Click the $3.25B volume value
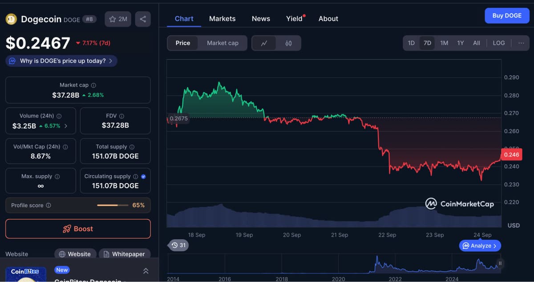 (x=24, y=126)
